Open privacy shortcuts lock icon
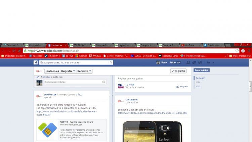The width and height of the screenshot is (252, 142). (x=208, y=62)
